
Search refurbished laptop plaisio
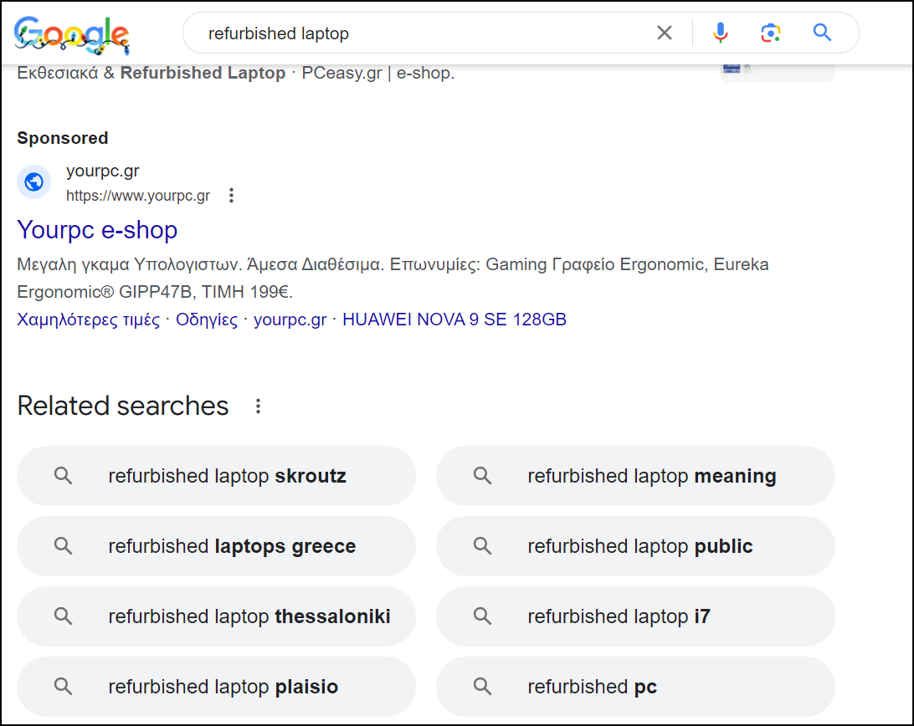click(216, 687)
